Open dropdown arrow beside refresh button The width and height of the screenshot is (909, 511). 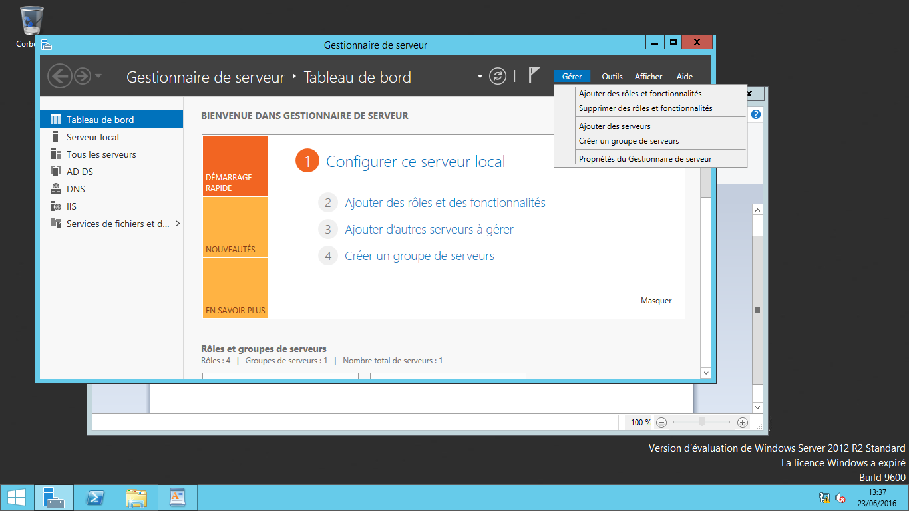click(x=480, y=77)
